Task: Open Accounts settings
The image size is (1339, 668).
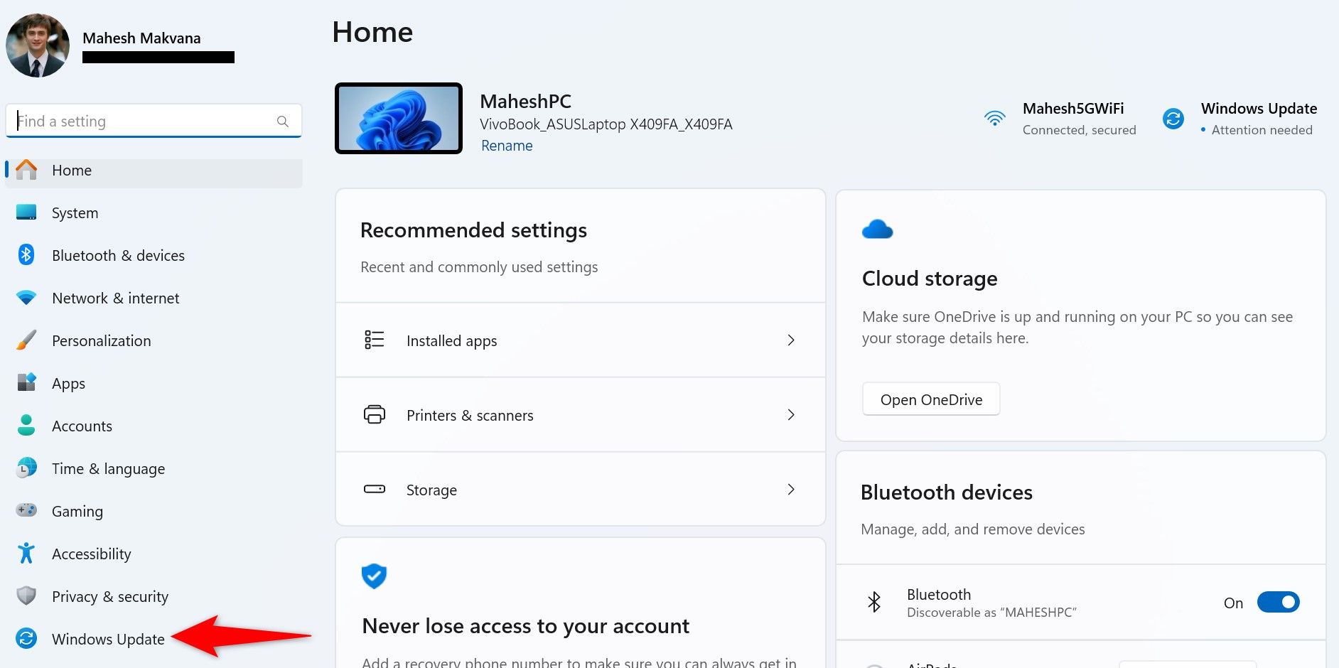Action: [154, 426]
